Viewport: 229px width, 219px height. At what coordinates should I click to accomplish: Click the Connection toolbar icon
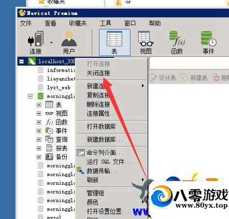click(36, 42)
